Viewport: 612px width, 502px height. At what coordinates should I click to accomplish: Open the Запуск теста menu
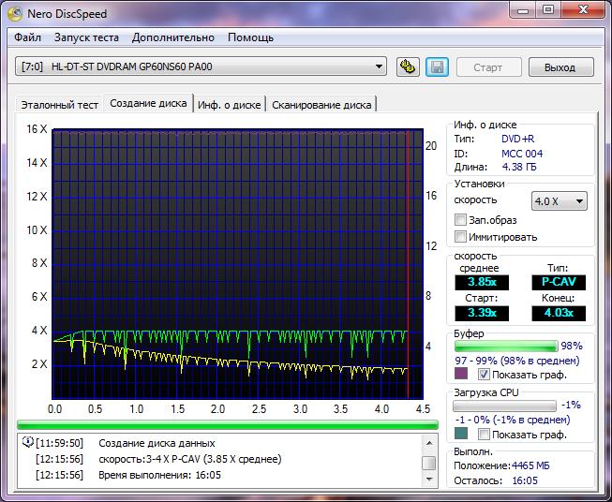pos(86,37)
